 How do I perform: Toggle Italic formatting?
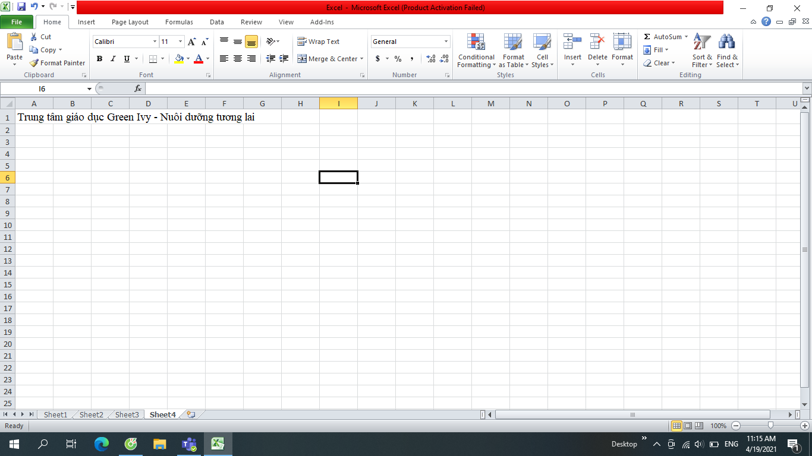(113, 59)
